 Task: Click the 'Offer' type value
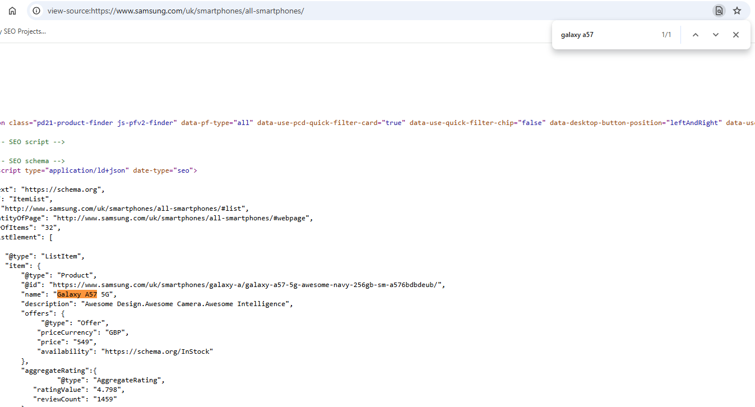(92, 323)
